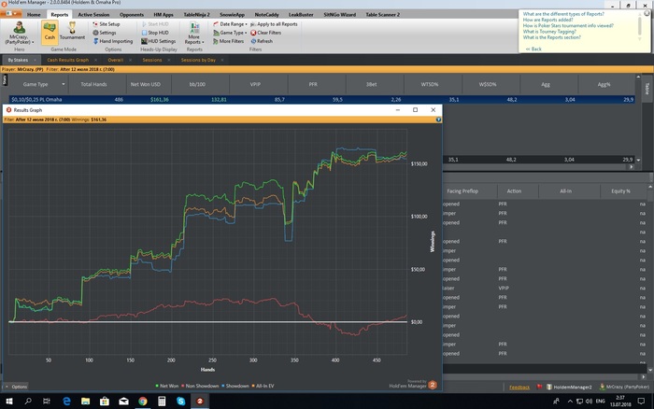Select the $0,10/$0,25 PL Omaha row
Image resolution: width=654 pixels, height=409 pixels.
tap(321, 100)
